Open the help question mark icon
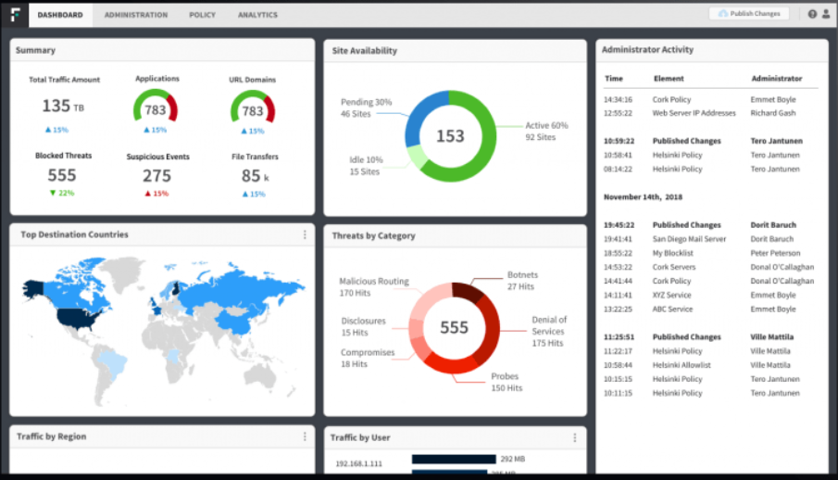 pyautogui.click(x=812, y=15)
